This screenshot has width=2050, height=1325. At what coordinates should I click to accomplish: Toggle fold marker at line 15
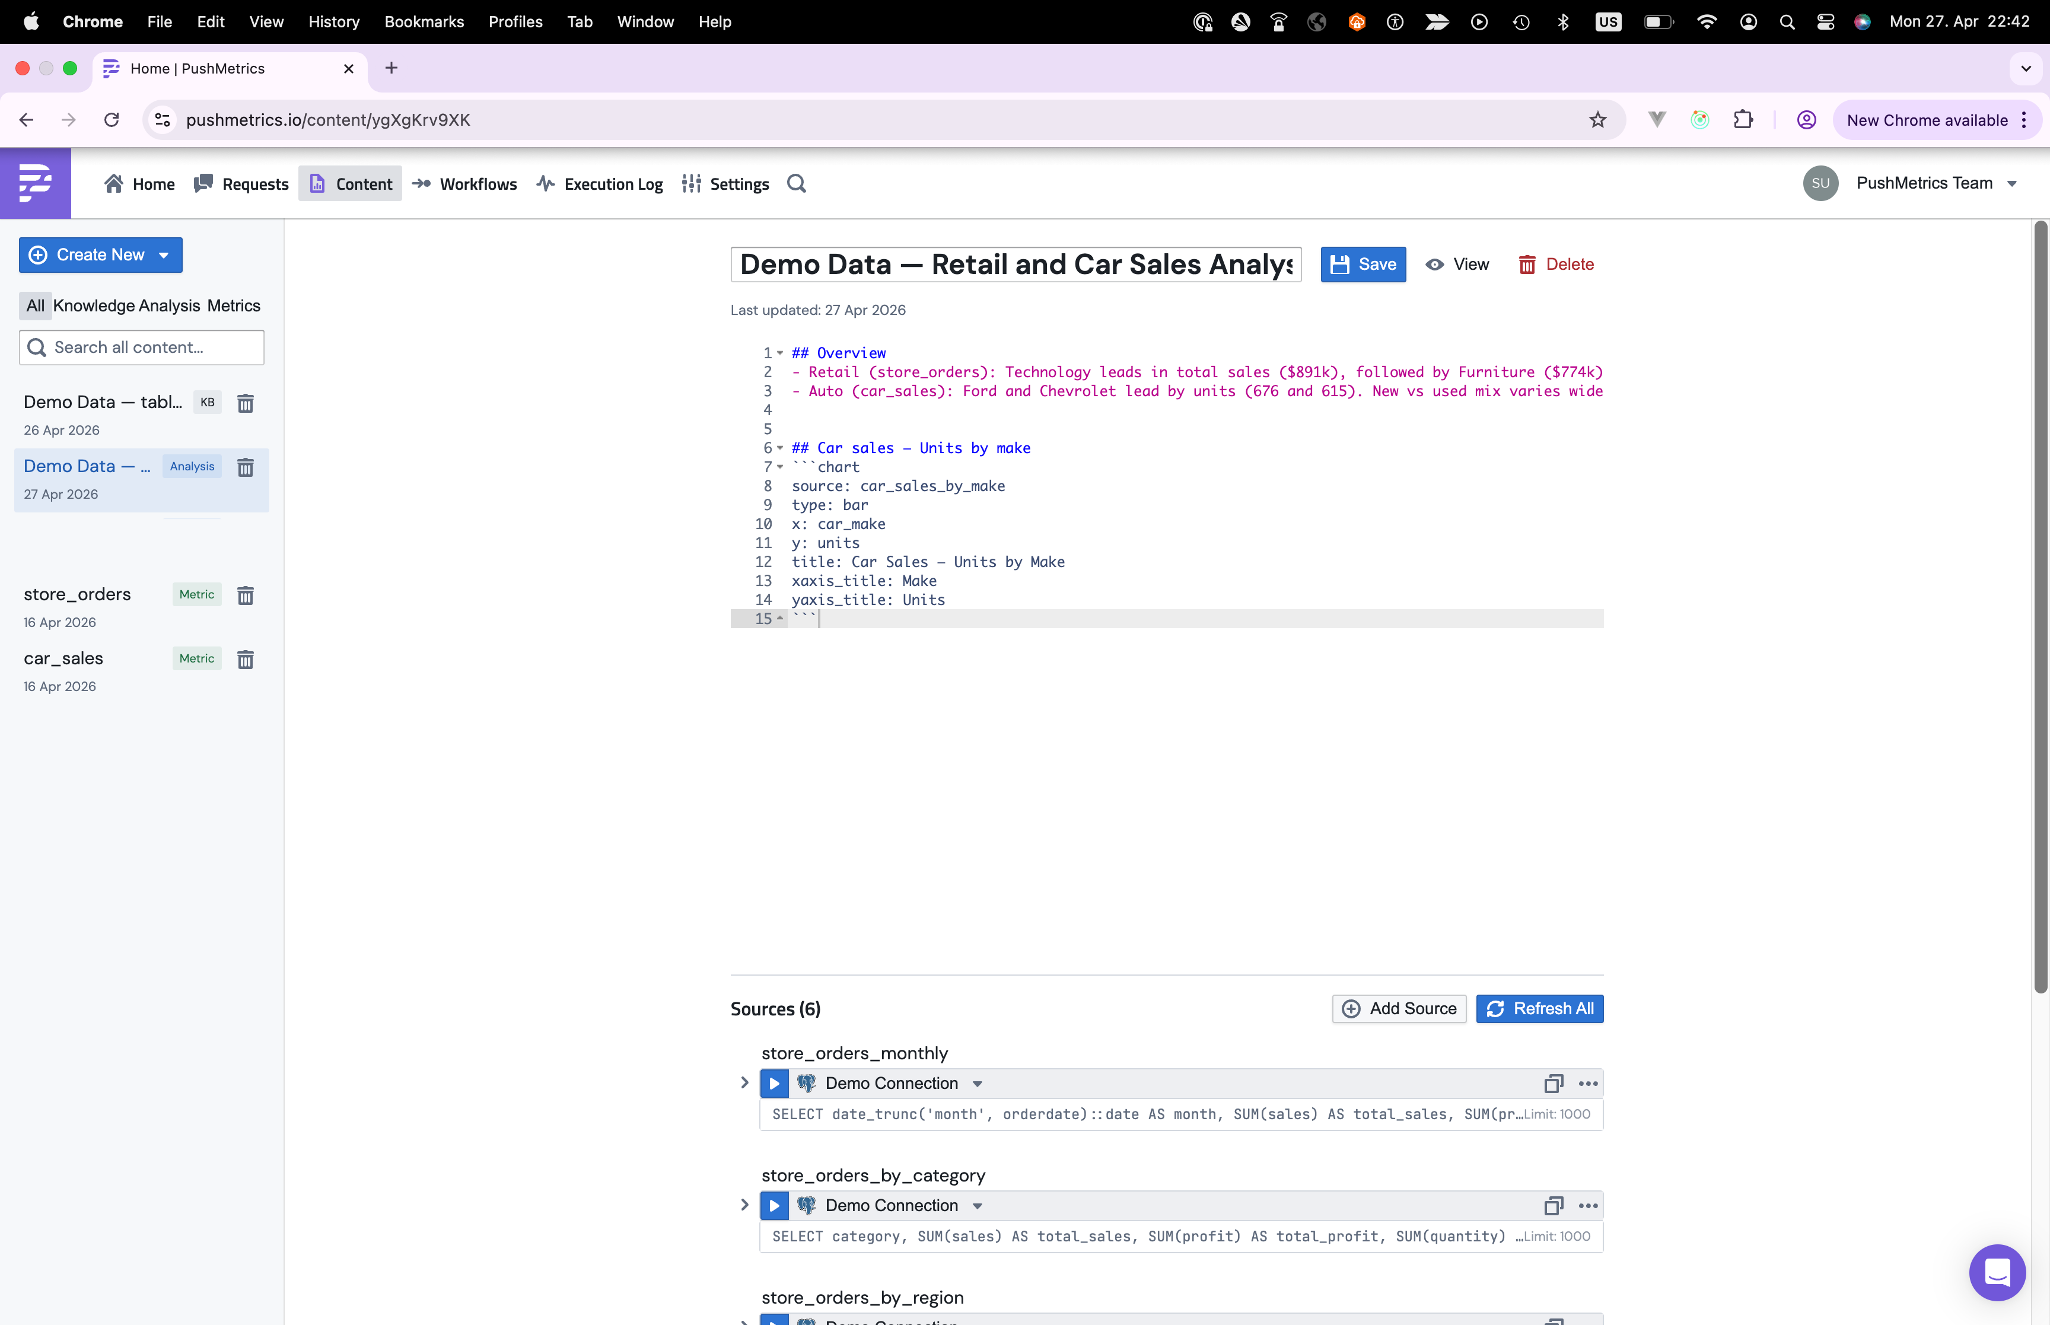[780, 619]
